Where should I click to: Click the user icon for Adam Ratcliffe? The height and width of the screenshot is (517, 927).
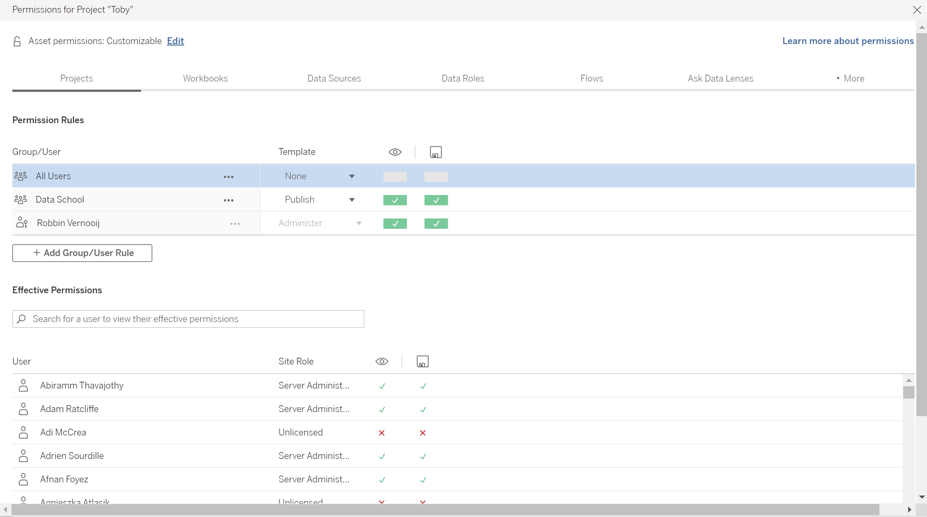[x=23, y=409]
